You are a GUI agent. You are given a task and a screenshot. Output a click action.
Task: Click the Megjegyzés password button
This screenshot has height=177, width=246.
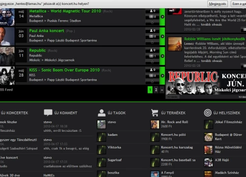click(x=217, y=4)
